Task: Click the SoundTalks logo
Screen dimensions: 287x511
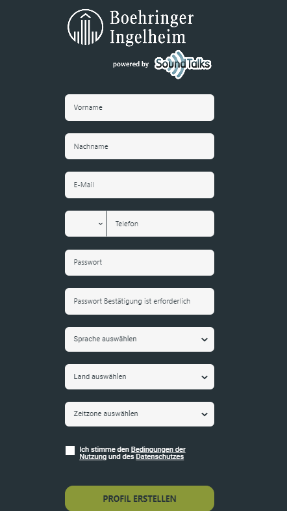Action: [x=182, y=64]
